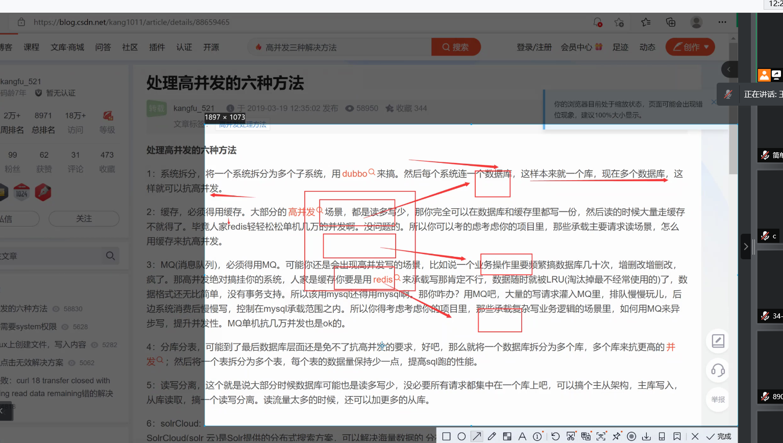The height and width of the screenshot is (443, 783).
Task: Open the 点击无效解决方案 article link
Action: point(32,363)
